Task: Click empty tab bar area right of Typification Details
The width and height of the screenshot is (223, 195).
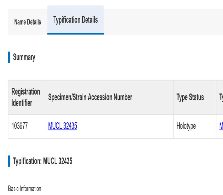Action: [163, 22]
